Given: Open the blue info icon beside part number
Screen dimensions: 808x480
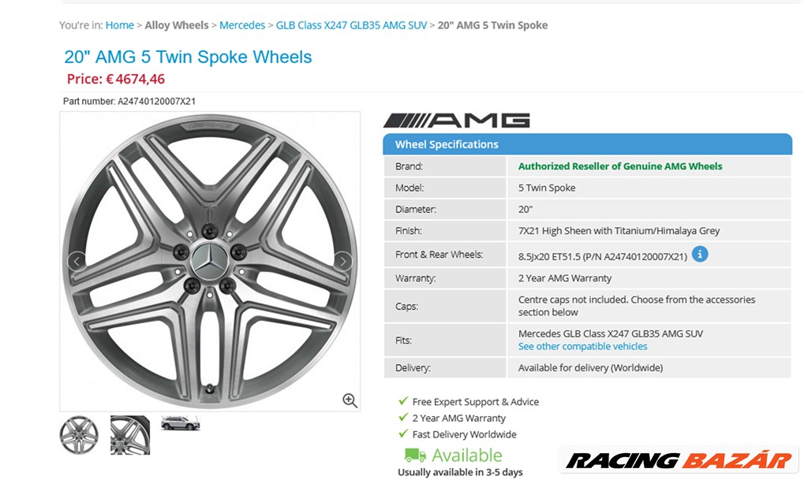Looking at the screenshot, I should [x=699, y=254].
